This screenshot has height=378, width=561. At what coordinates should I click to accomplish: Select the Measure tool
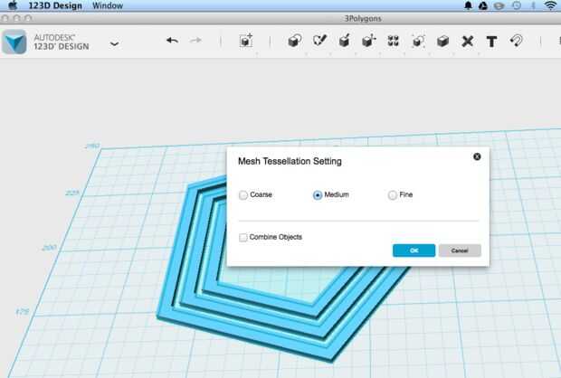(467, 42)
